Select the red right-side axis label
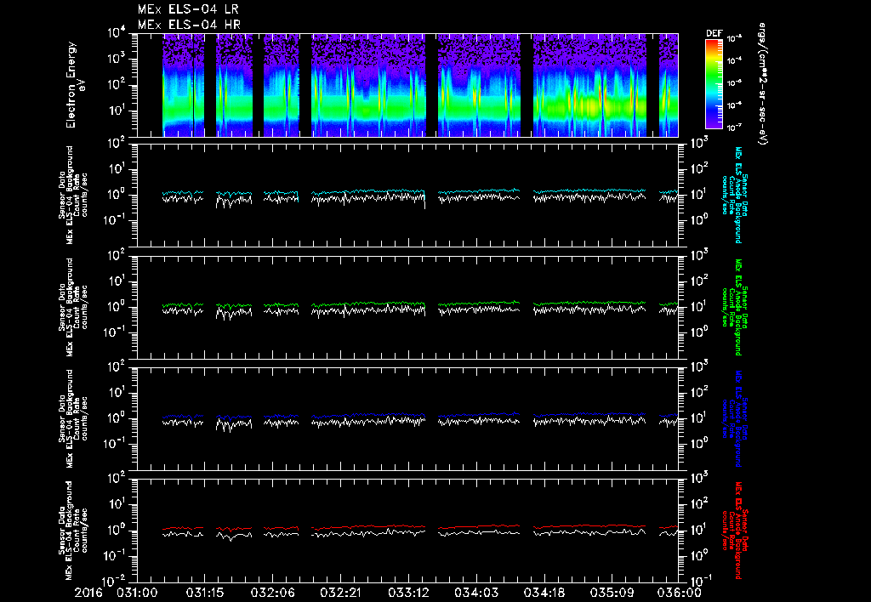 tap(735, 531)
